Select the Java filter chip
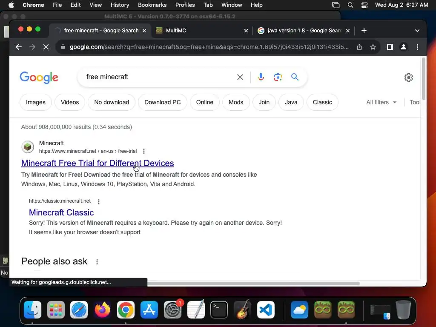 click(x=291, y=102)
